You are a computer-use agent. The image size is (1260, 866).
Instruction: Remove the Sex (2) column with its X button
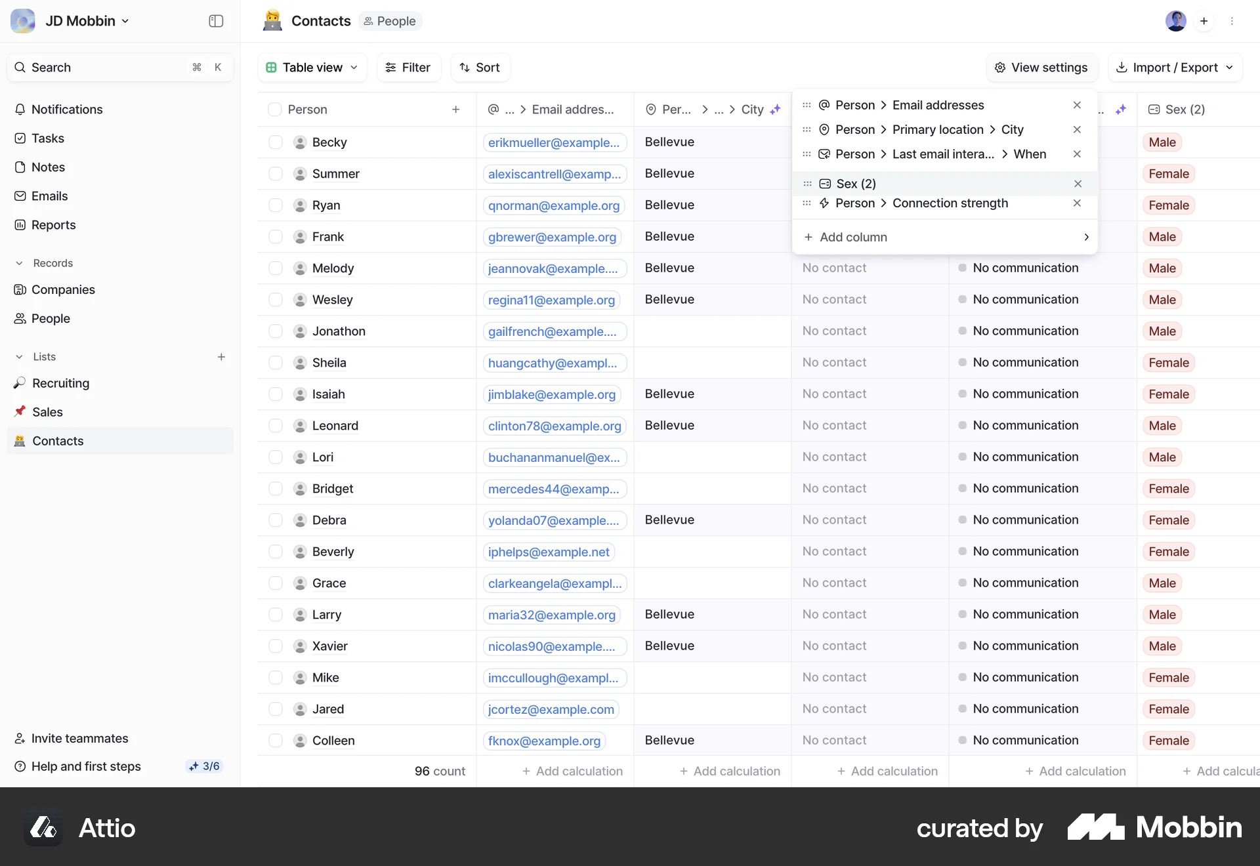(1077, 184)
